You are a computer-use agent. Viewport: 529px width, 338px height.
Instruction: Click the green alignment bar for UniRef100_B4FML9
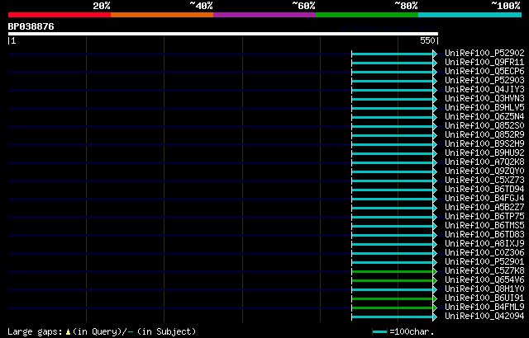394,307
